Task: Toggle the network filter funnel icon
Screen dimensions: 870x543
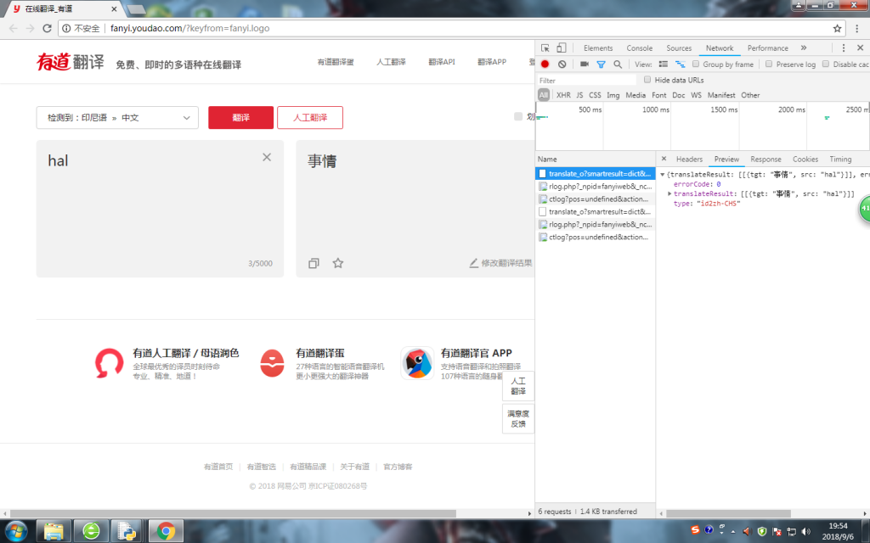Action: (x=601, y=64)
